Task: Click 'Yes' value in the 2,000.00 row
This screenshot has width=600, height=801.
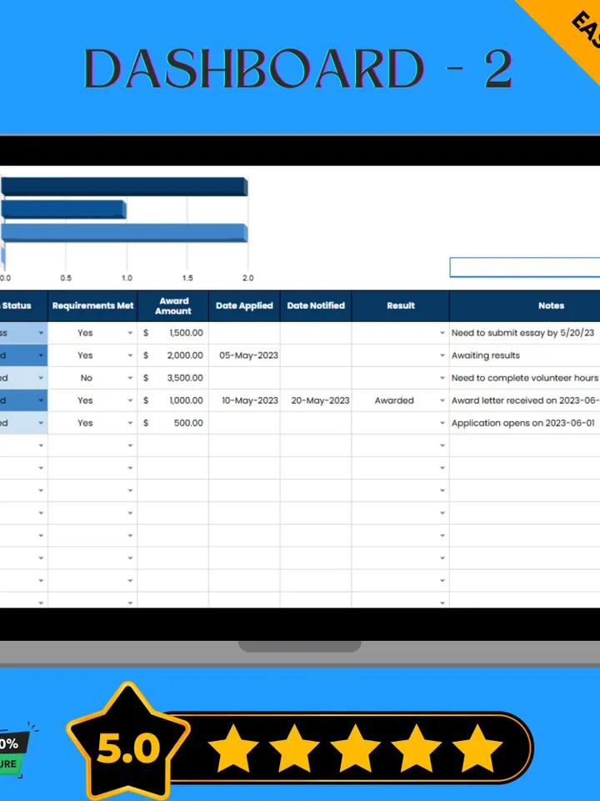Action: (85, 355)
